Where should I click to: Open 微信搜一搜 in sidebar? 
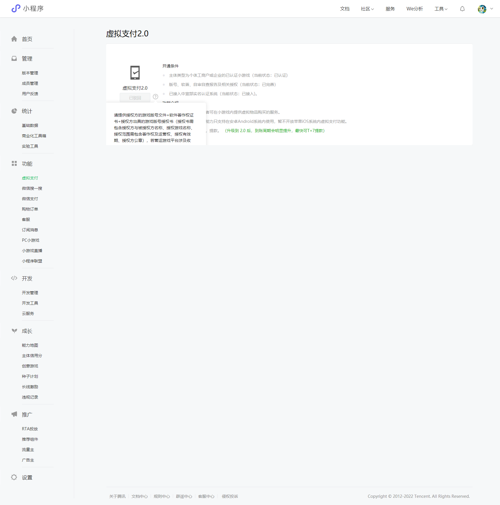[x=32, y=188]
